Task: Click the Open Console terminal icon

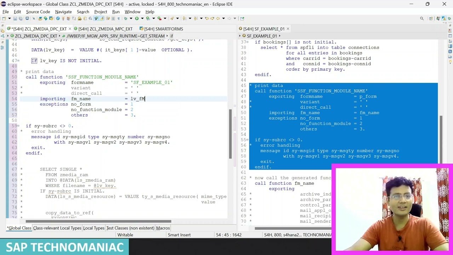Action: pos(27,18)
